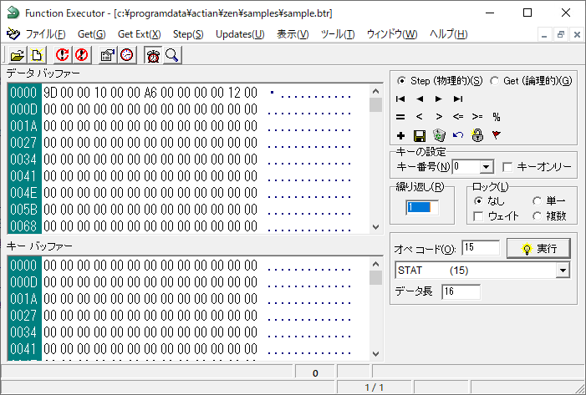This screenshot has width=586, height=395.
Task: Select the 複数 lock radio button
Action: click(x=538, y=216)
